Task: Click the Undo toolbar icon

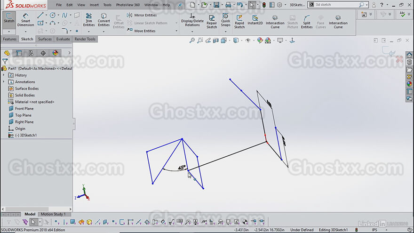Action: click(240, 5)
